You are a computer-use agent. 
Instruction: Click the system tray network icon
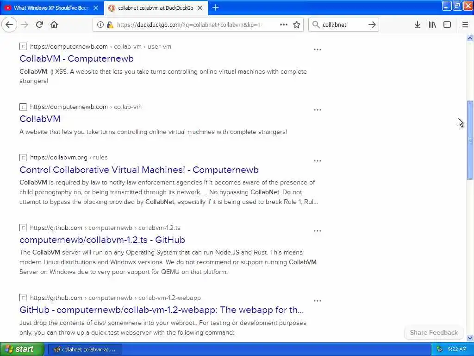pyautogui.click(x=439, y=350)
